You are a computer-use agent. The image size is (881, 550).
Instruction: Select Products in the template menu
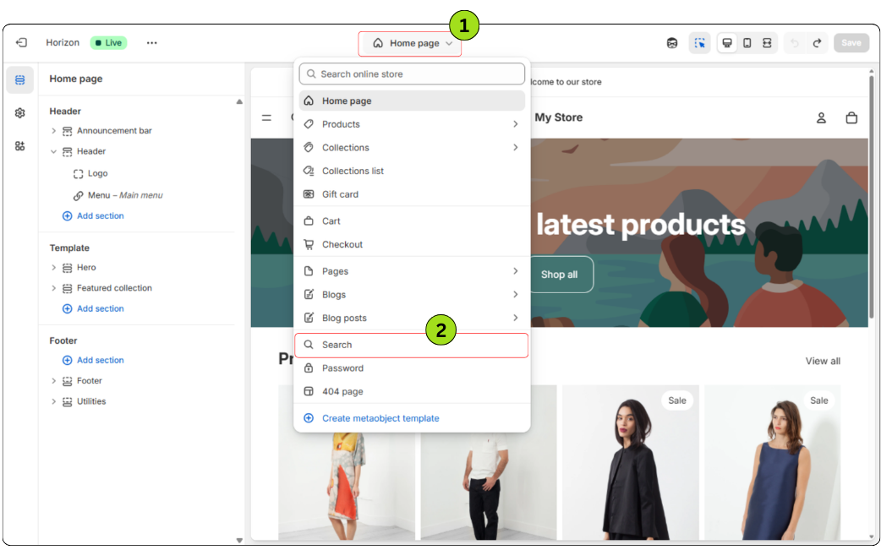[412, 124]
